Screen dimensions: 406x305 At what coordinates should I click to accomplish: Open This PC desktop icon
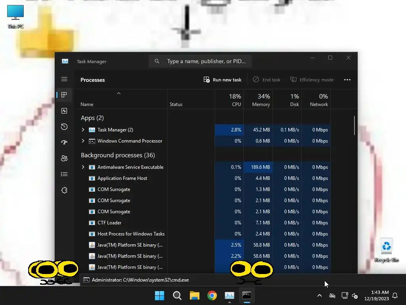(x=15, y=17)
